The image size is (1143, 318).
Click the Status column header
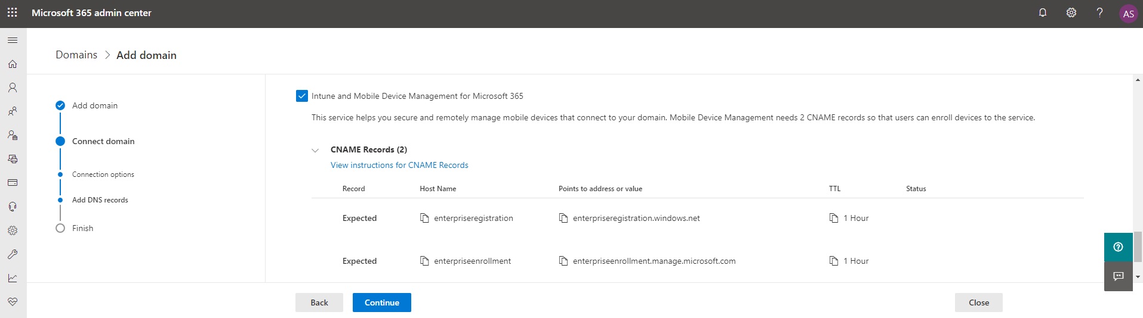click(x=916, y=189)
